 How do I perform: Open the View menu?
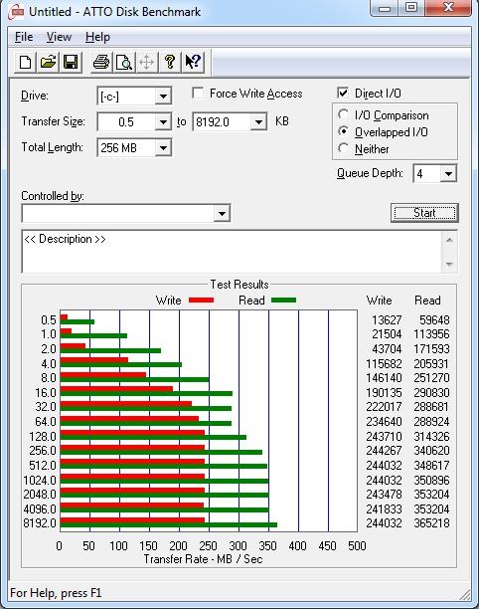tap(59, 37)
